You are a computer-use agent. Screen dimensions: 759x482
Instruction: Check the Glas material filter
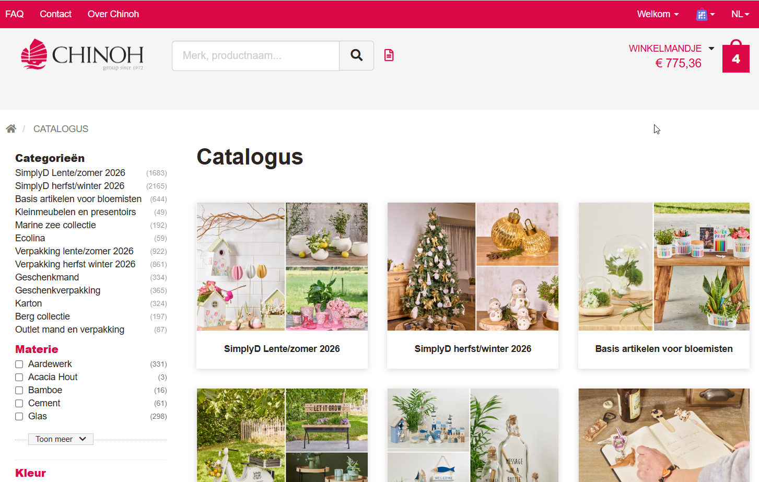(x=19, y=416)
